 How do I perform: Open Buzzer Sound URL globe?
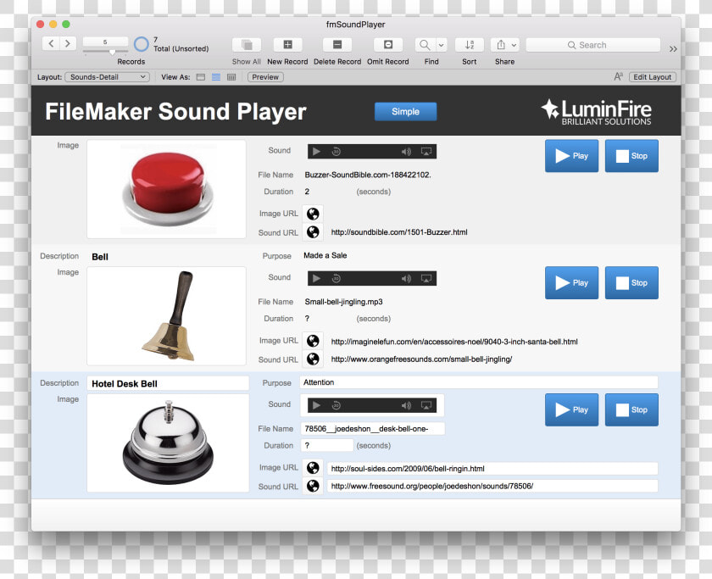pyautogui.click(x=313, y=232)
